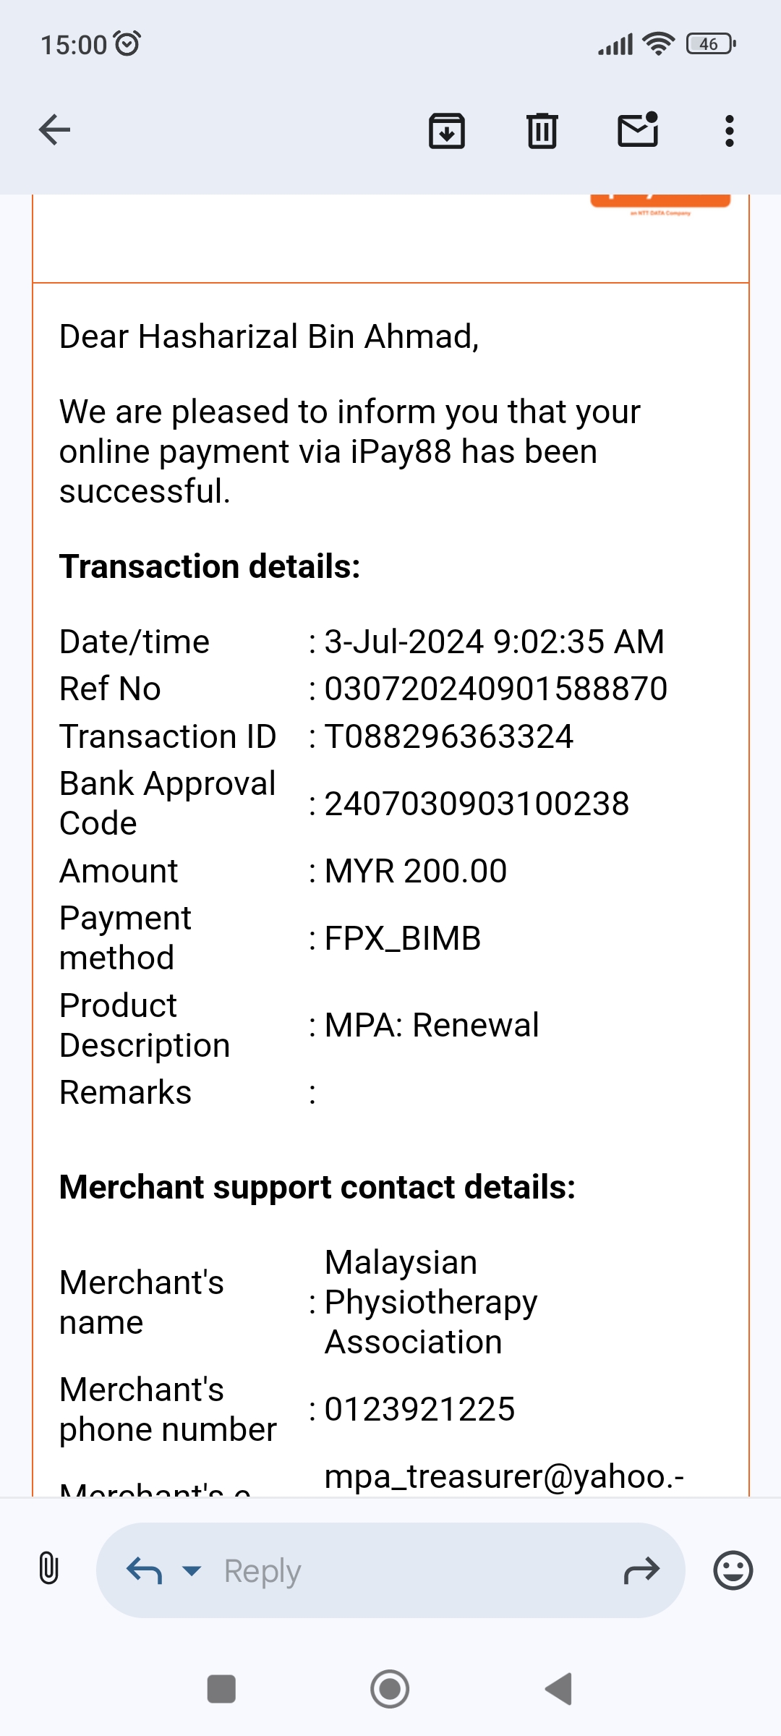Mark the email as unread
The image size is (781, 1736).
(638, 130)
